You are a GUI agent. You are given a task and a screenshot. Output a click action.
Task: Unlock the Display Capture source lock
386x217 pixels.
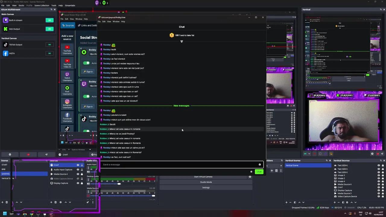click(x=82, y=183)
